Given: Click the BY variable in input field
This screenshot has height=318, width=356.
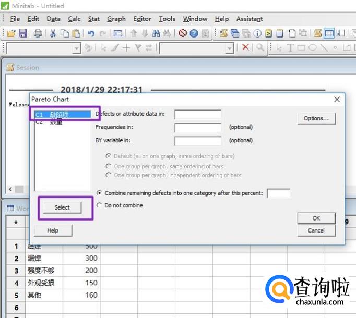Looking at the screenshot, I should click(198, 141).
